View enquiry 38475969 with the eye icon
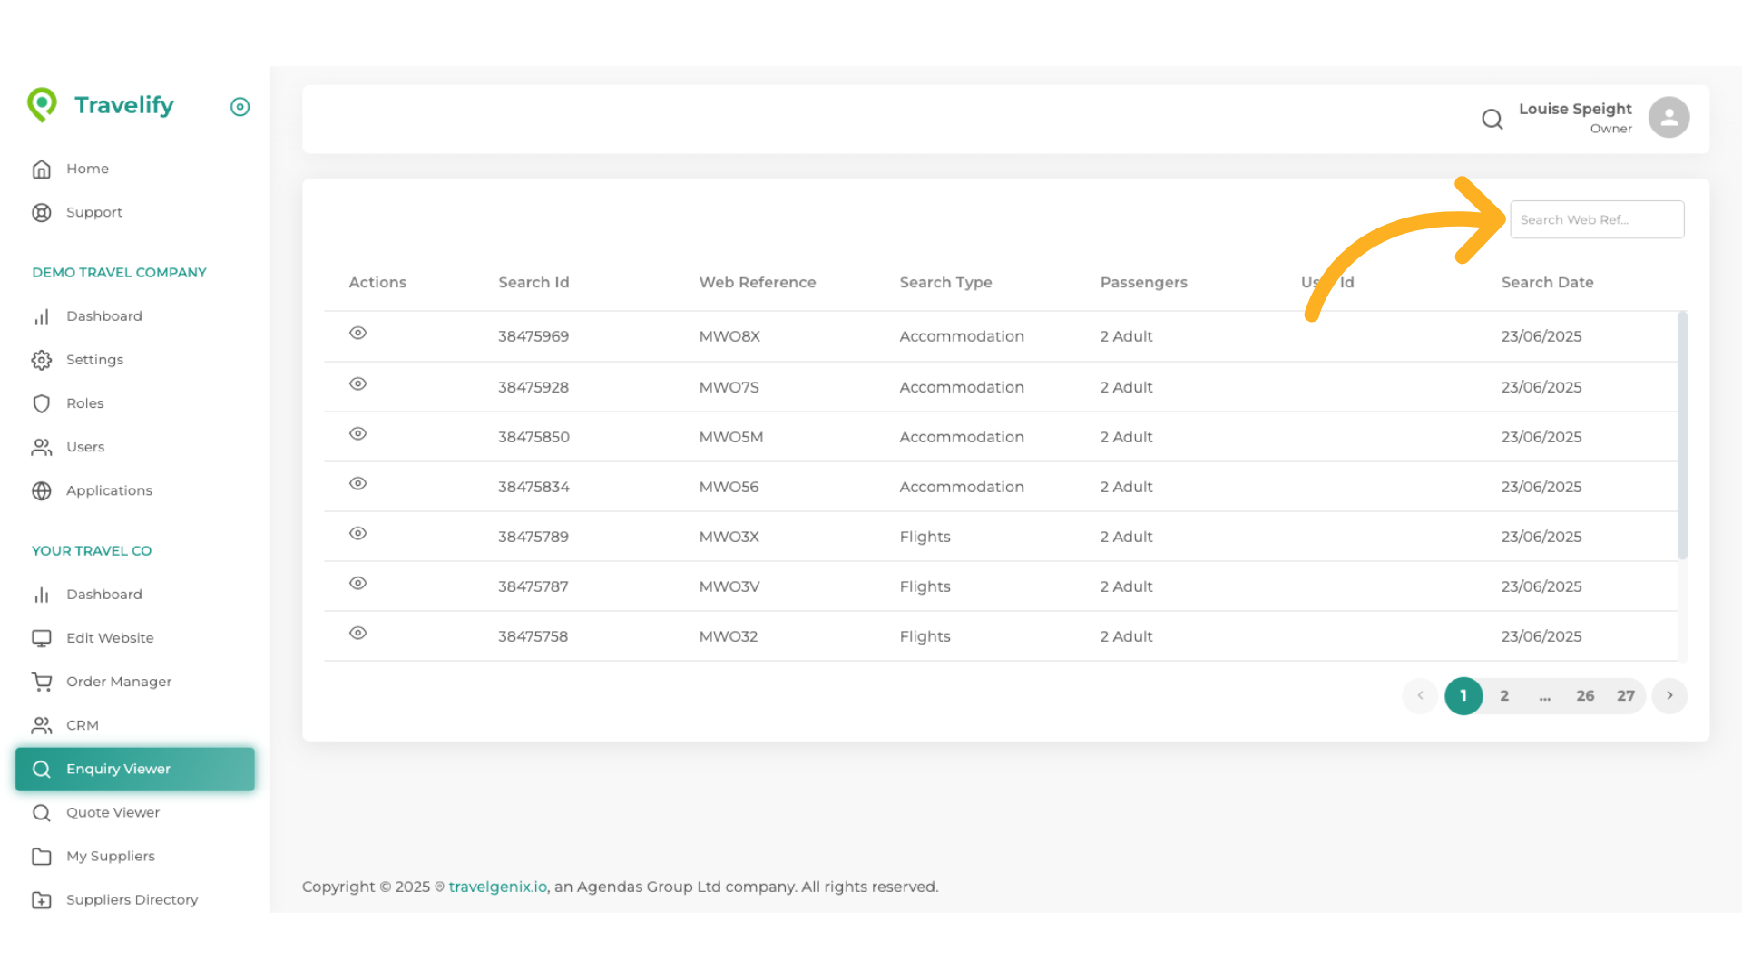 [x=358, y=334]
